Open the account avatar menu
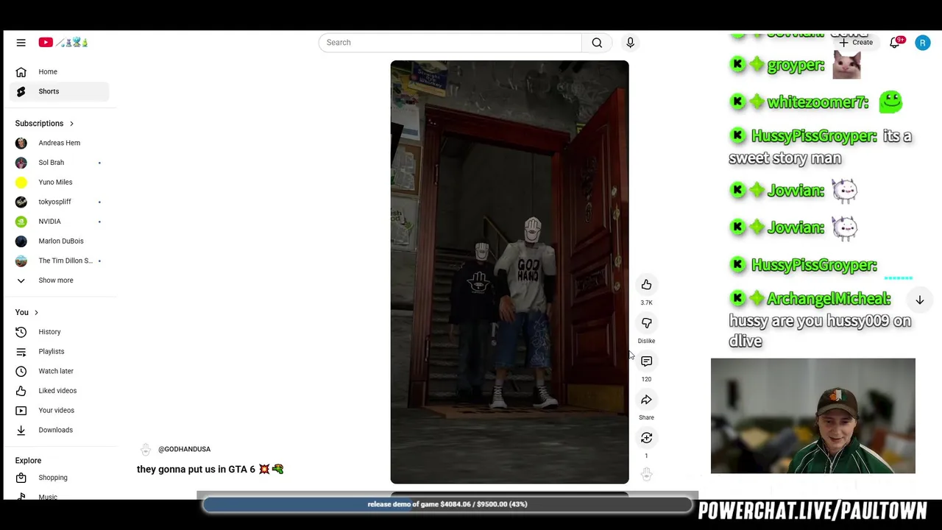 tap(922, 43)
